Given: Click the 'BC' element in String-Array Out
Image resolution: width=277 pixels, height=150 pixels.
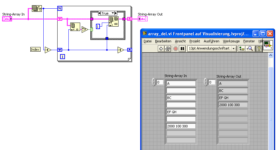Looking at the screenshot, I should click(233, 91).
